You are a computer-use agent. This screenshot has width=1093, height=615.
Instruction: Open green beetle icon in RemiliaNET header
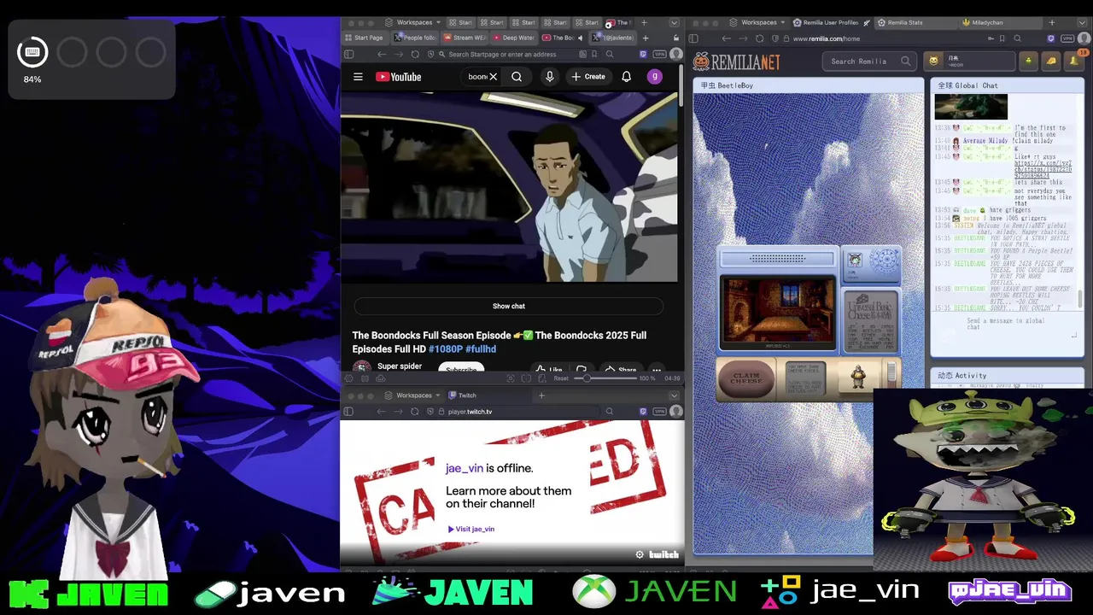[1028, 61]
